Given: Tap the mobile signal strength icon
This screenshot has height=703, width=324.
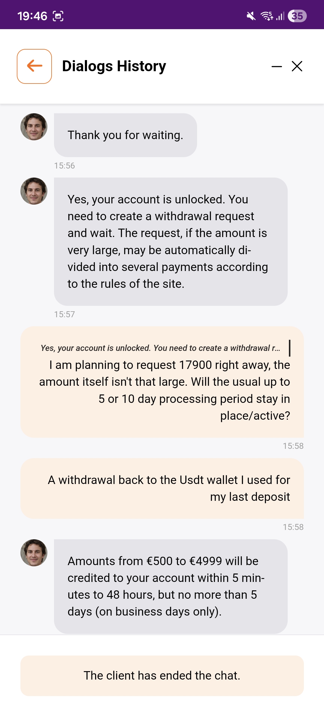Looking at the screenshot, I should click(280, 16).
